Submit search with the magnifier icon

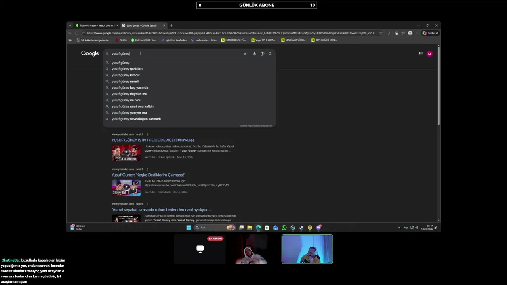coord(270,54)
